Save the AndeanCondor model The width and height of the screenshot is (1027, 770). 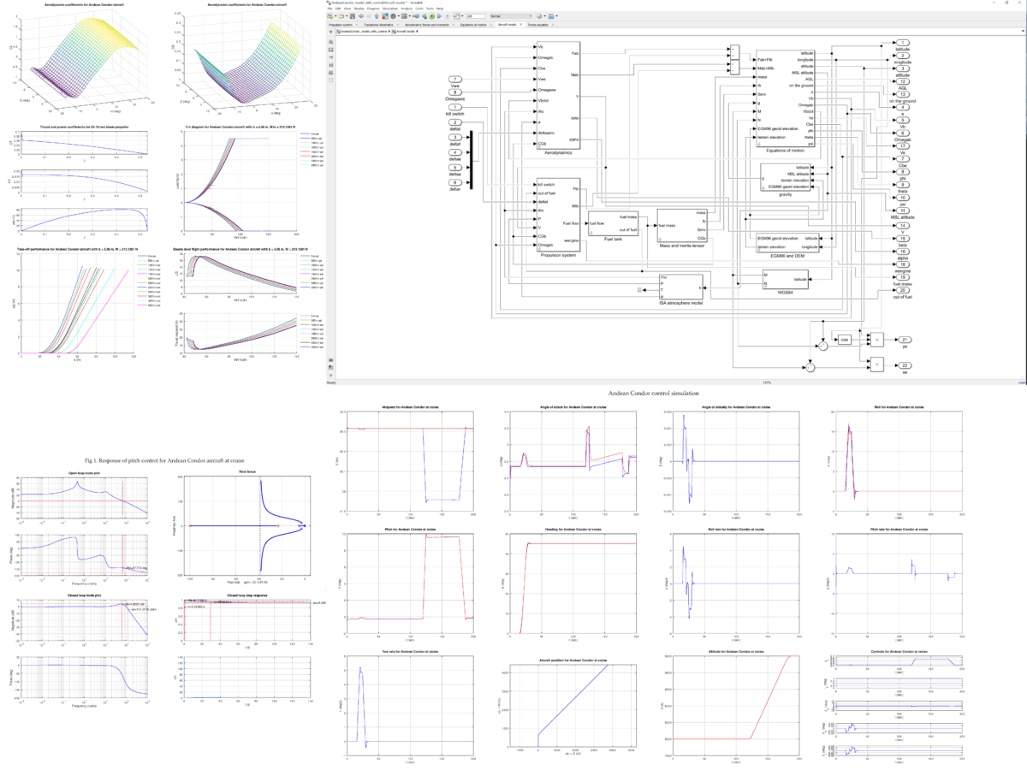tap(353, 14)
